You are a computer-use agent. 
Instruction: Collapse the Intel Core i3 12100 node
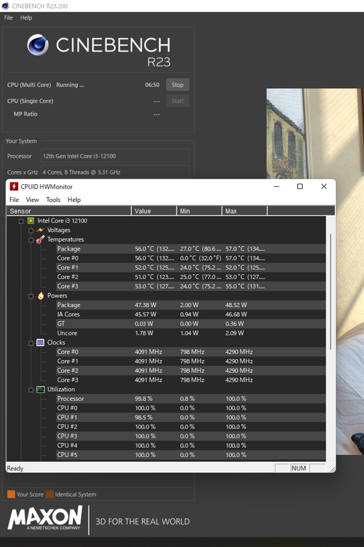pos(21,221)
